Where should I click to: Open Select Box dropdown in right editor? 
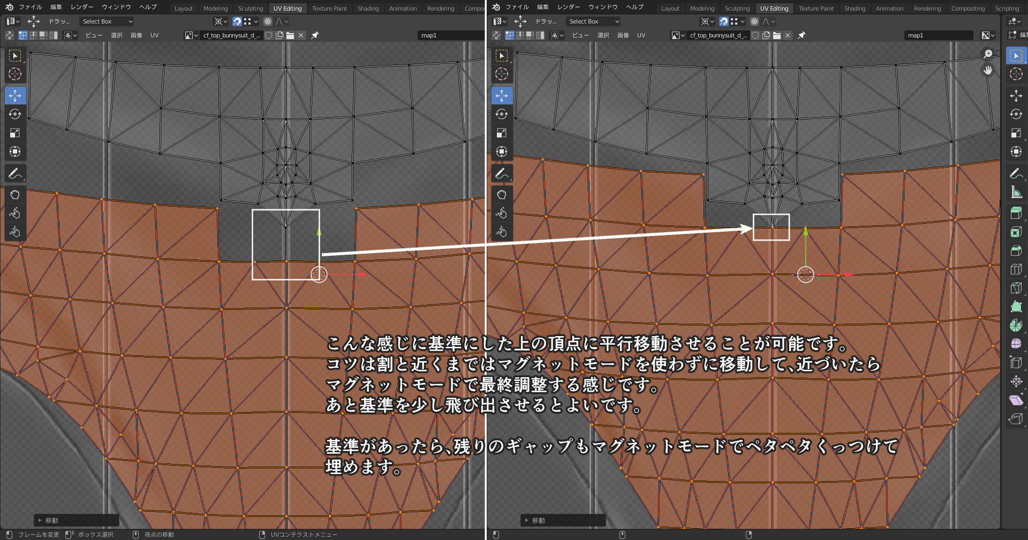[593, 21]
